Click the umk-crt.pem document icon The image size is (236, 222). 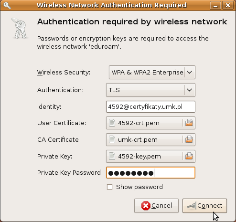click(112, 139)
